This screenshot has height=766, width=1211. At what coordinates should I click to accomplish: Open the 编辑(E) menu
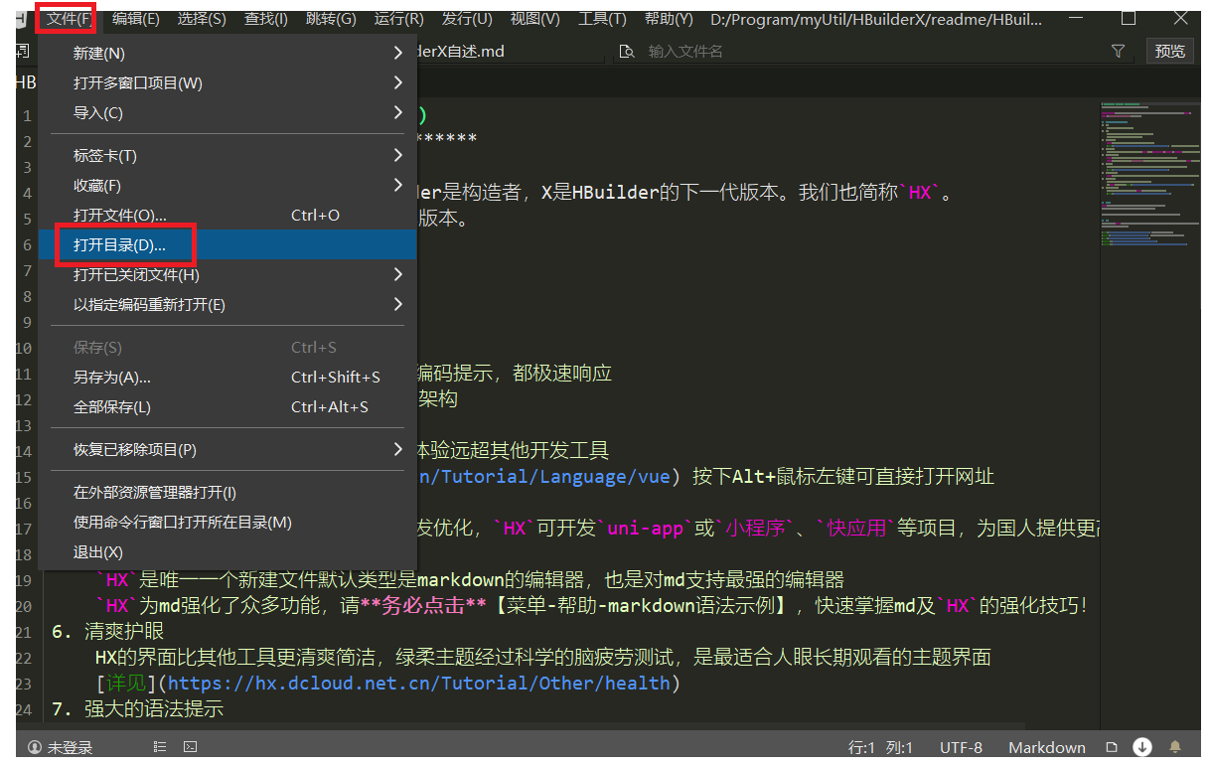click(x=135, y=19)
